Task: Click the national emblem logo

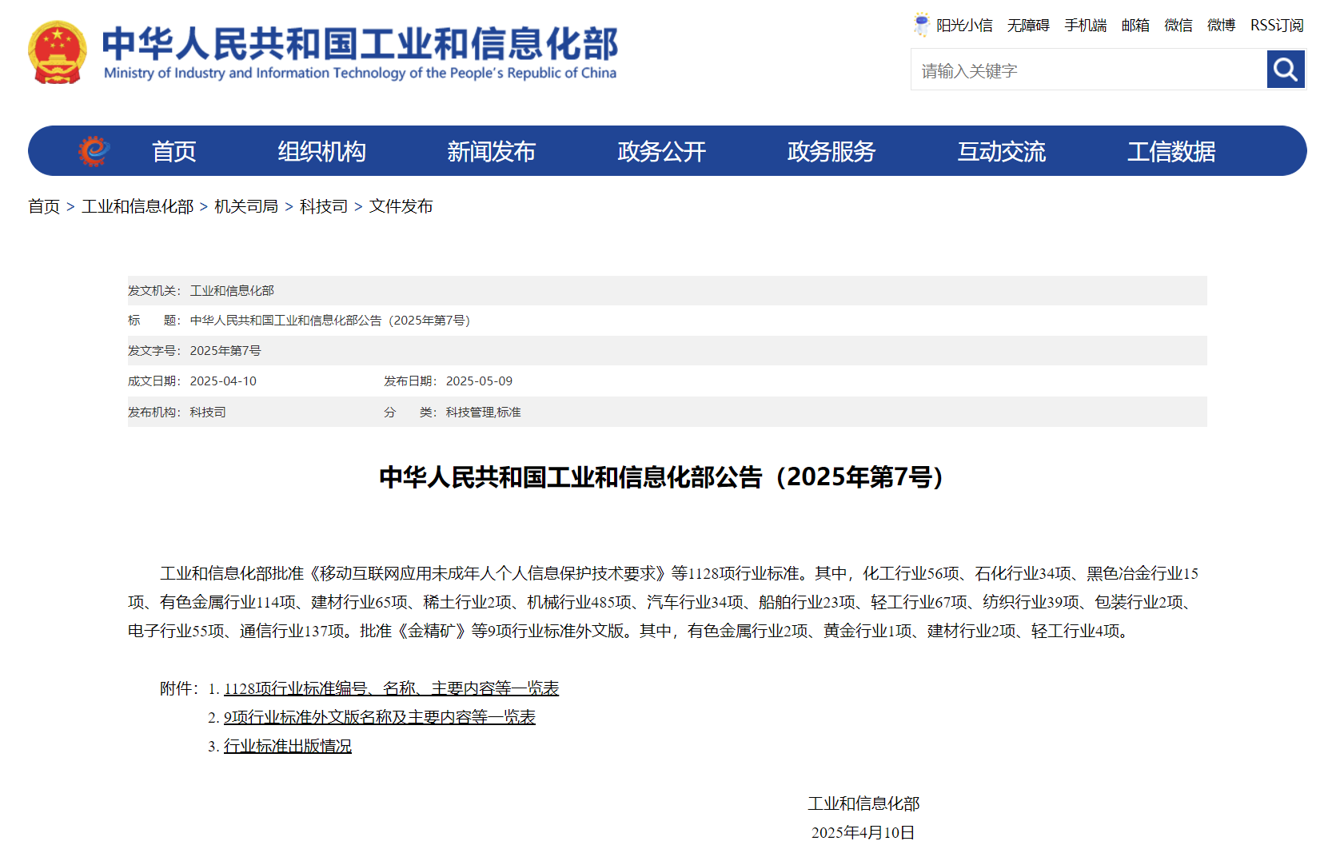Action: click(57, 50)
